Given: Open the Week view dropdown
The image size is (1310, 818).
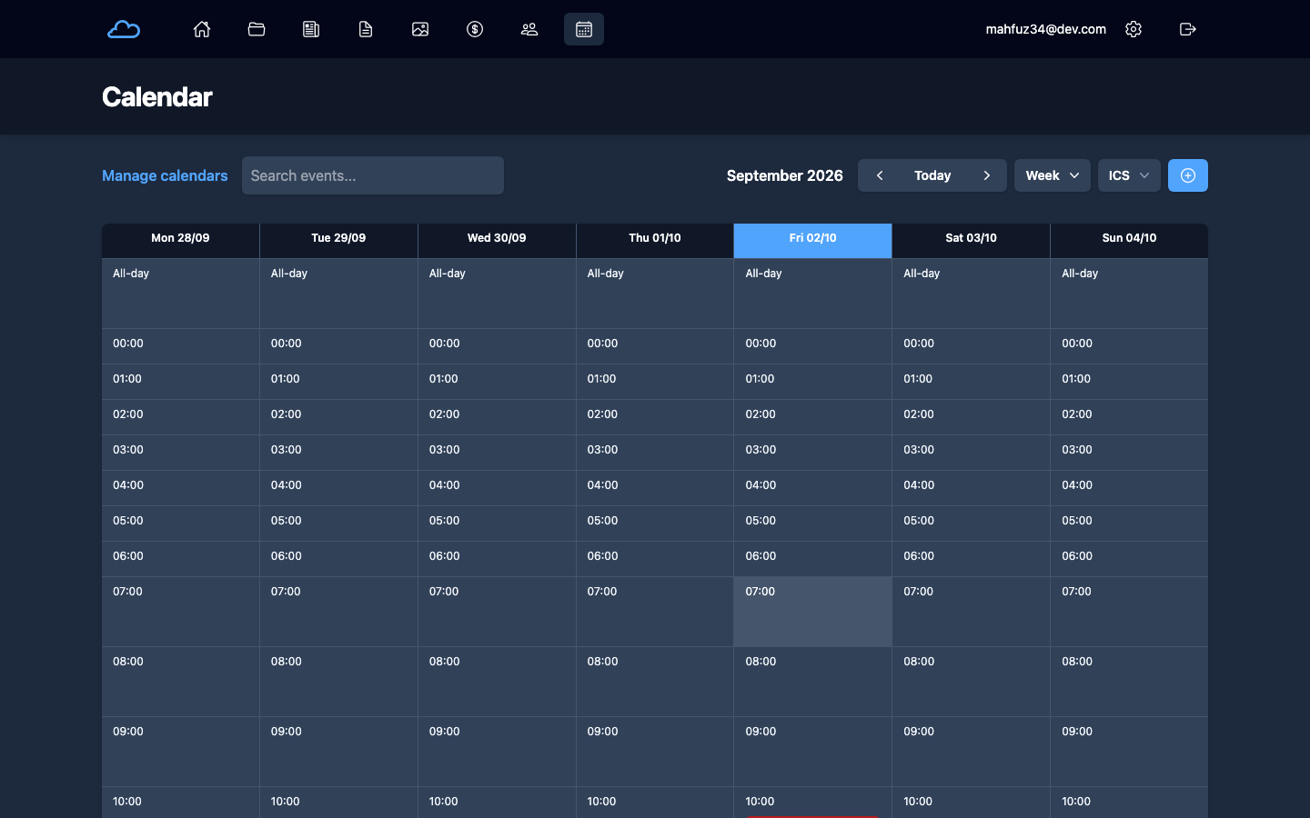Looking at the screenshot, I should click(x=1053, y=175).
